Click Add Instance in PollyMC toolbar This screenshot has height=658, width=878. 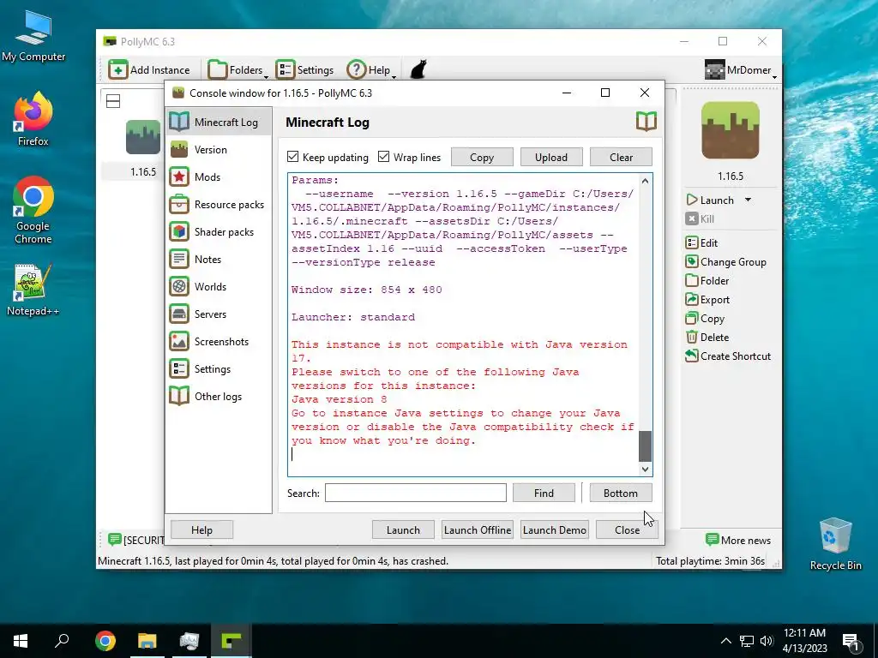(149, 70)
